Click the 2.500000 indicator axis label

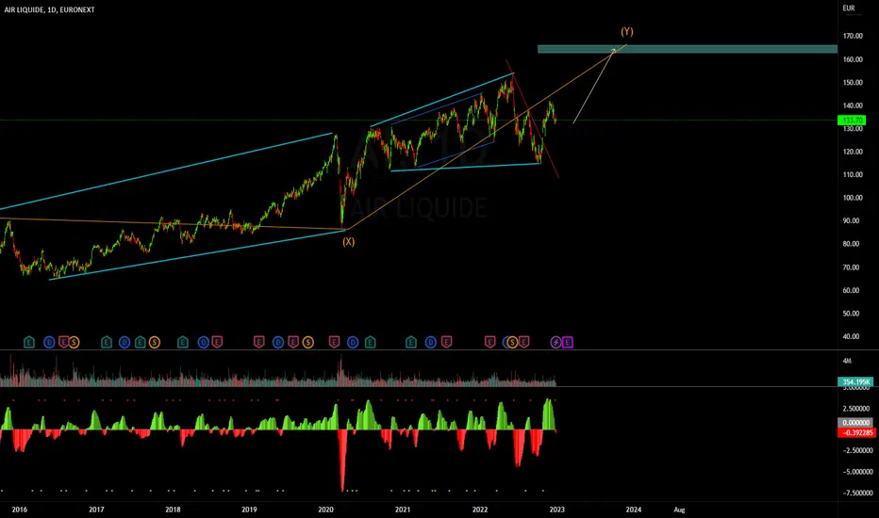[856, 409]
